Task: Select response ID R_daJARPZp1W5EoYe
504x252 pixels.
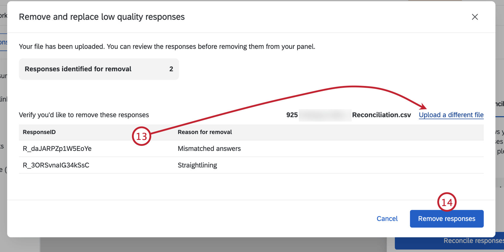Action: tap(57, 149)
